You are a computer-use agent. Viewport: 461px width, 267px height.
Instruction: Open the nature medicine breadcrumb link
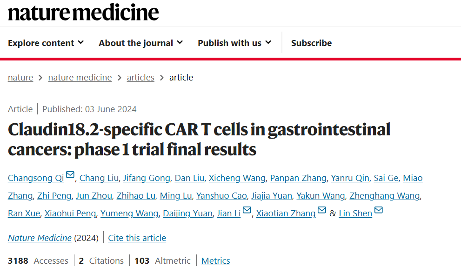click(x=80, y=77)
